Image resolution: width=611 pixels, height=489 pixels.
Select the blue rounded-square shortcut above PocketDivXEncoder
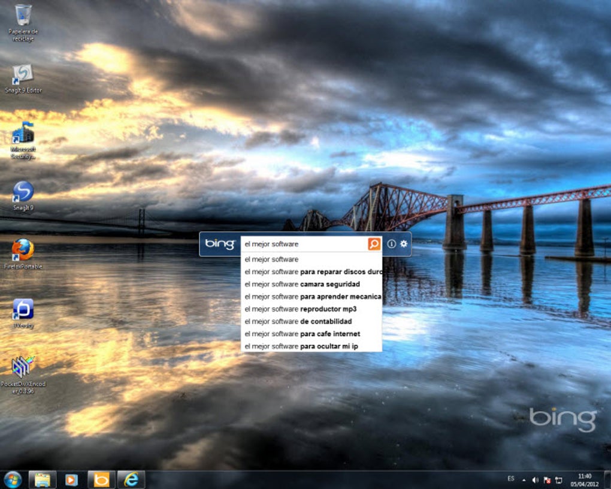[x=23, y=313]
